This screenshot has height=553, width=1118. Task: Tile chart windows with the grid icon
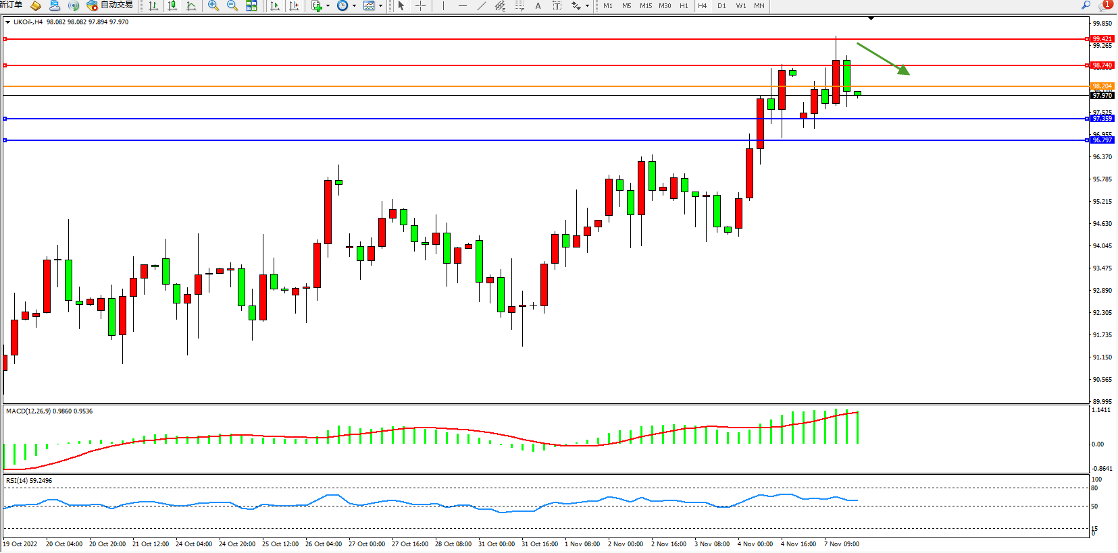click(x=251, y=5)
